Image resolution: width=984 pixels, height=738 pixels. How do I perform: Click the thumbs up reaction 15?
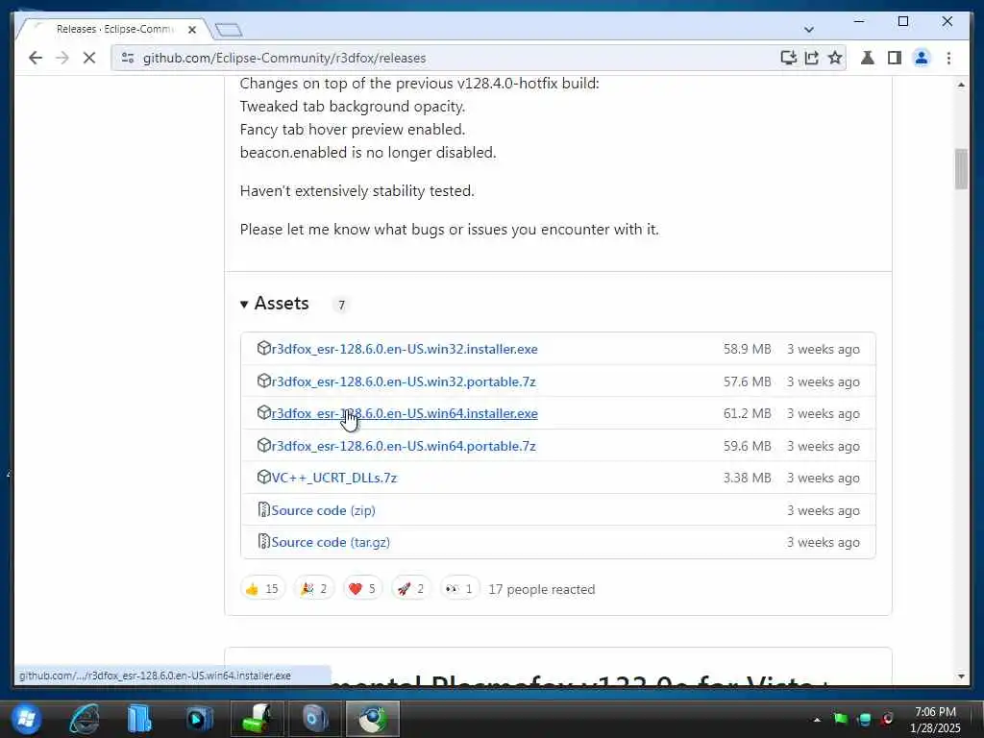(262, 589)
